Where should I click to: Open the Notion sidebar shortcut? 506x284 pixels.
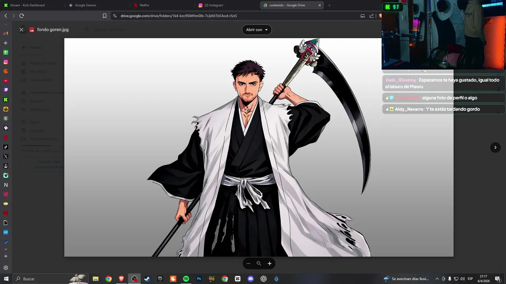point(6,185)
